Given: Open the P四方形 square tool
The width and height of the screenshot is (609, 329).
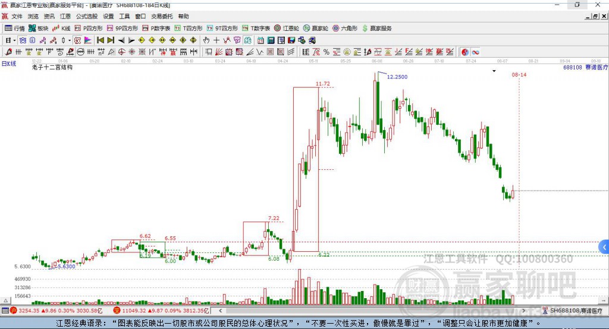Looking at the screenshot, I should [x=89, y=29].
